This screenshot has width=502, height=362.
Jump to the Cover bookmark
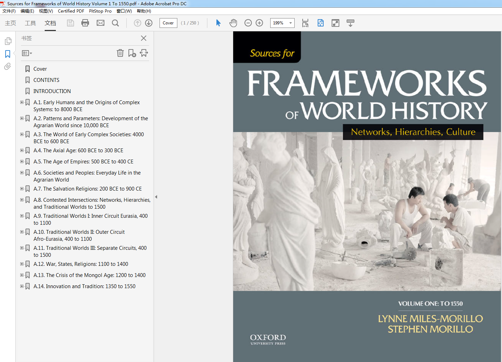40,69
